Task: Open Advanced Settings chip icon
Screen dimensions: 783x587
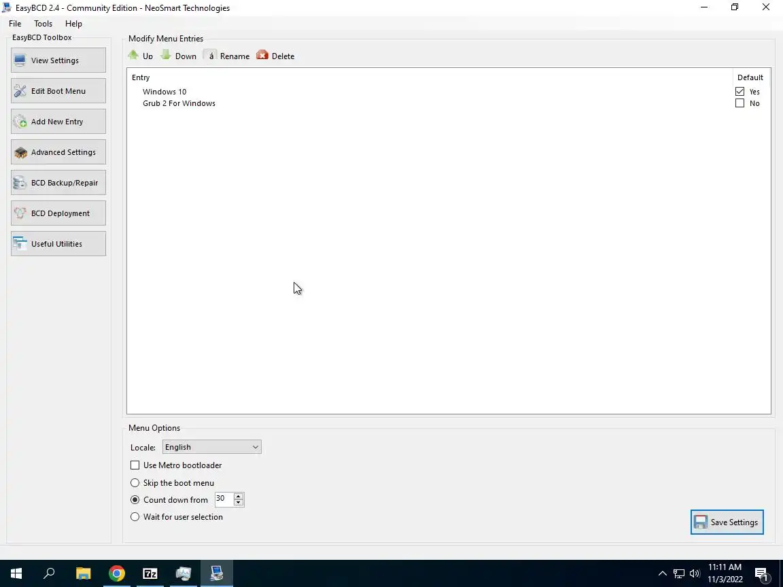Action: pyautogui.click(x=20, y=152)
